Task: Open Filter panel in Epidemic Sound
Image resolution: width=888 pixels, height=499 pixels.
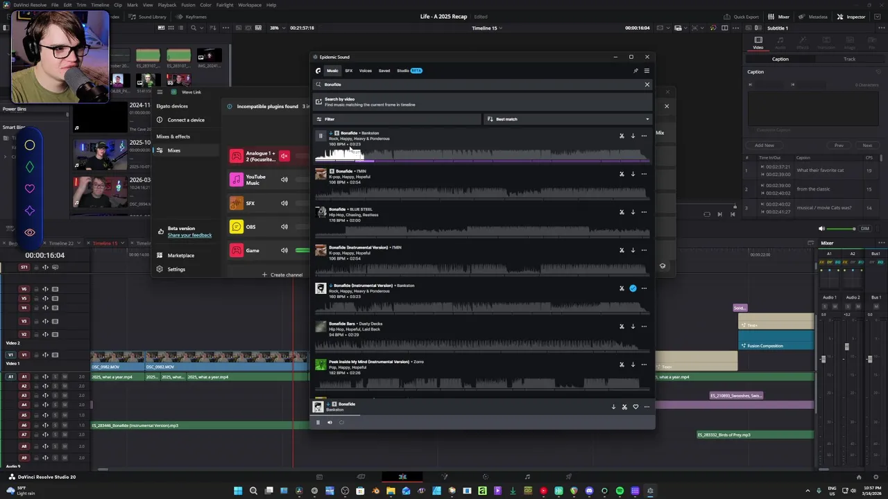Action: point(397,119)
